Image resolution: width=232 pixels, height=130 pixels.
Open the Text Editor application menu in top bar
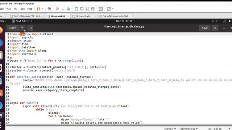[22, 21]
